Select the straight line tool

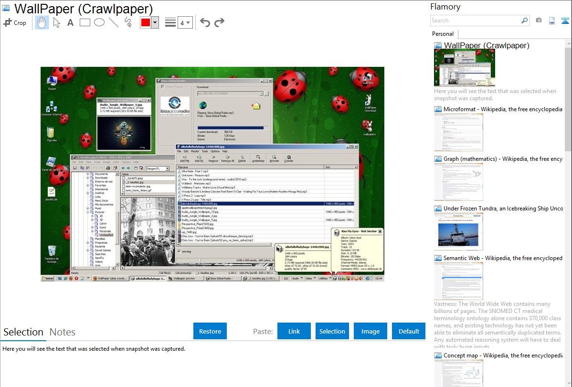point(114,22)
